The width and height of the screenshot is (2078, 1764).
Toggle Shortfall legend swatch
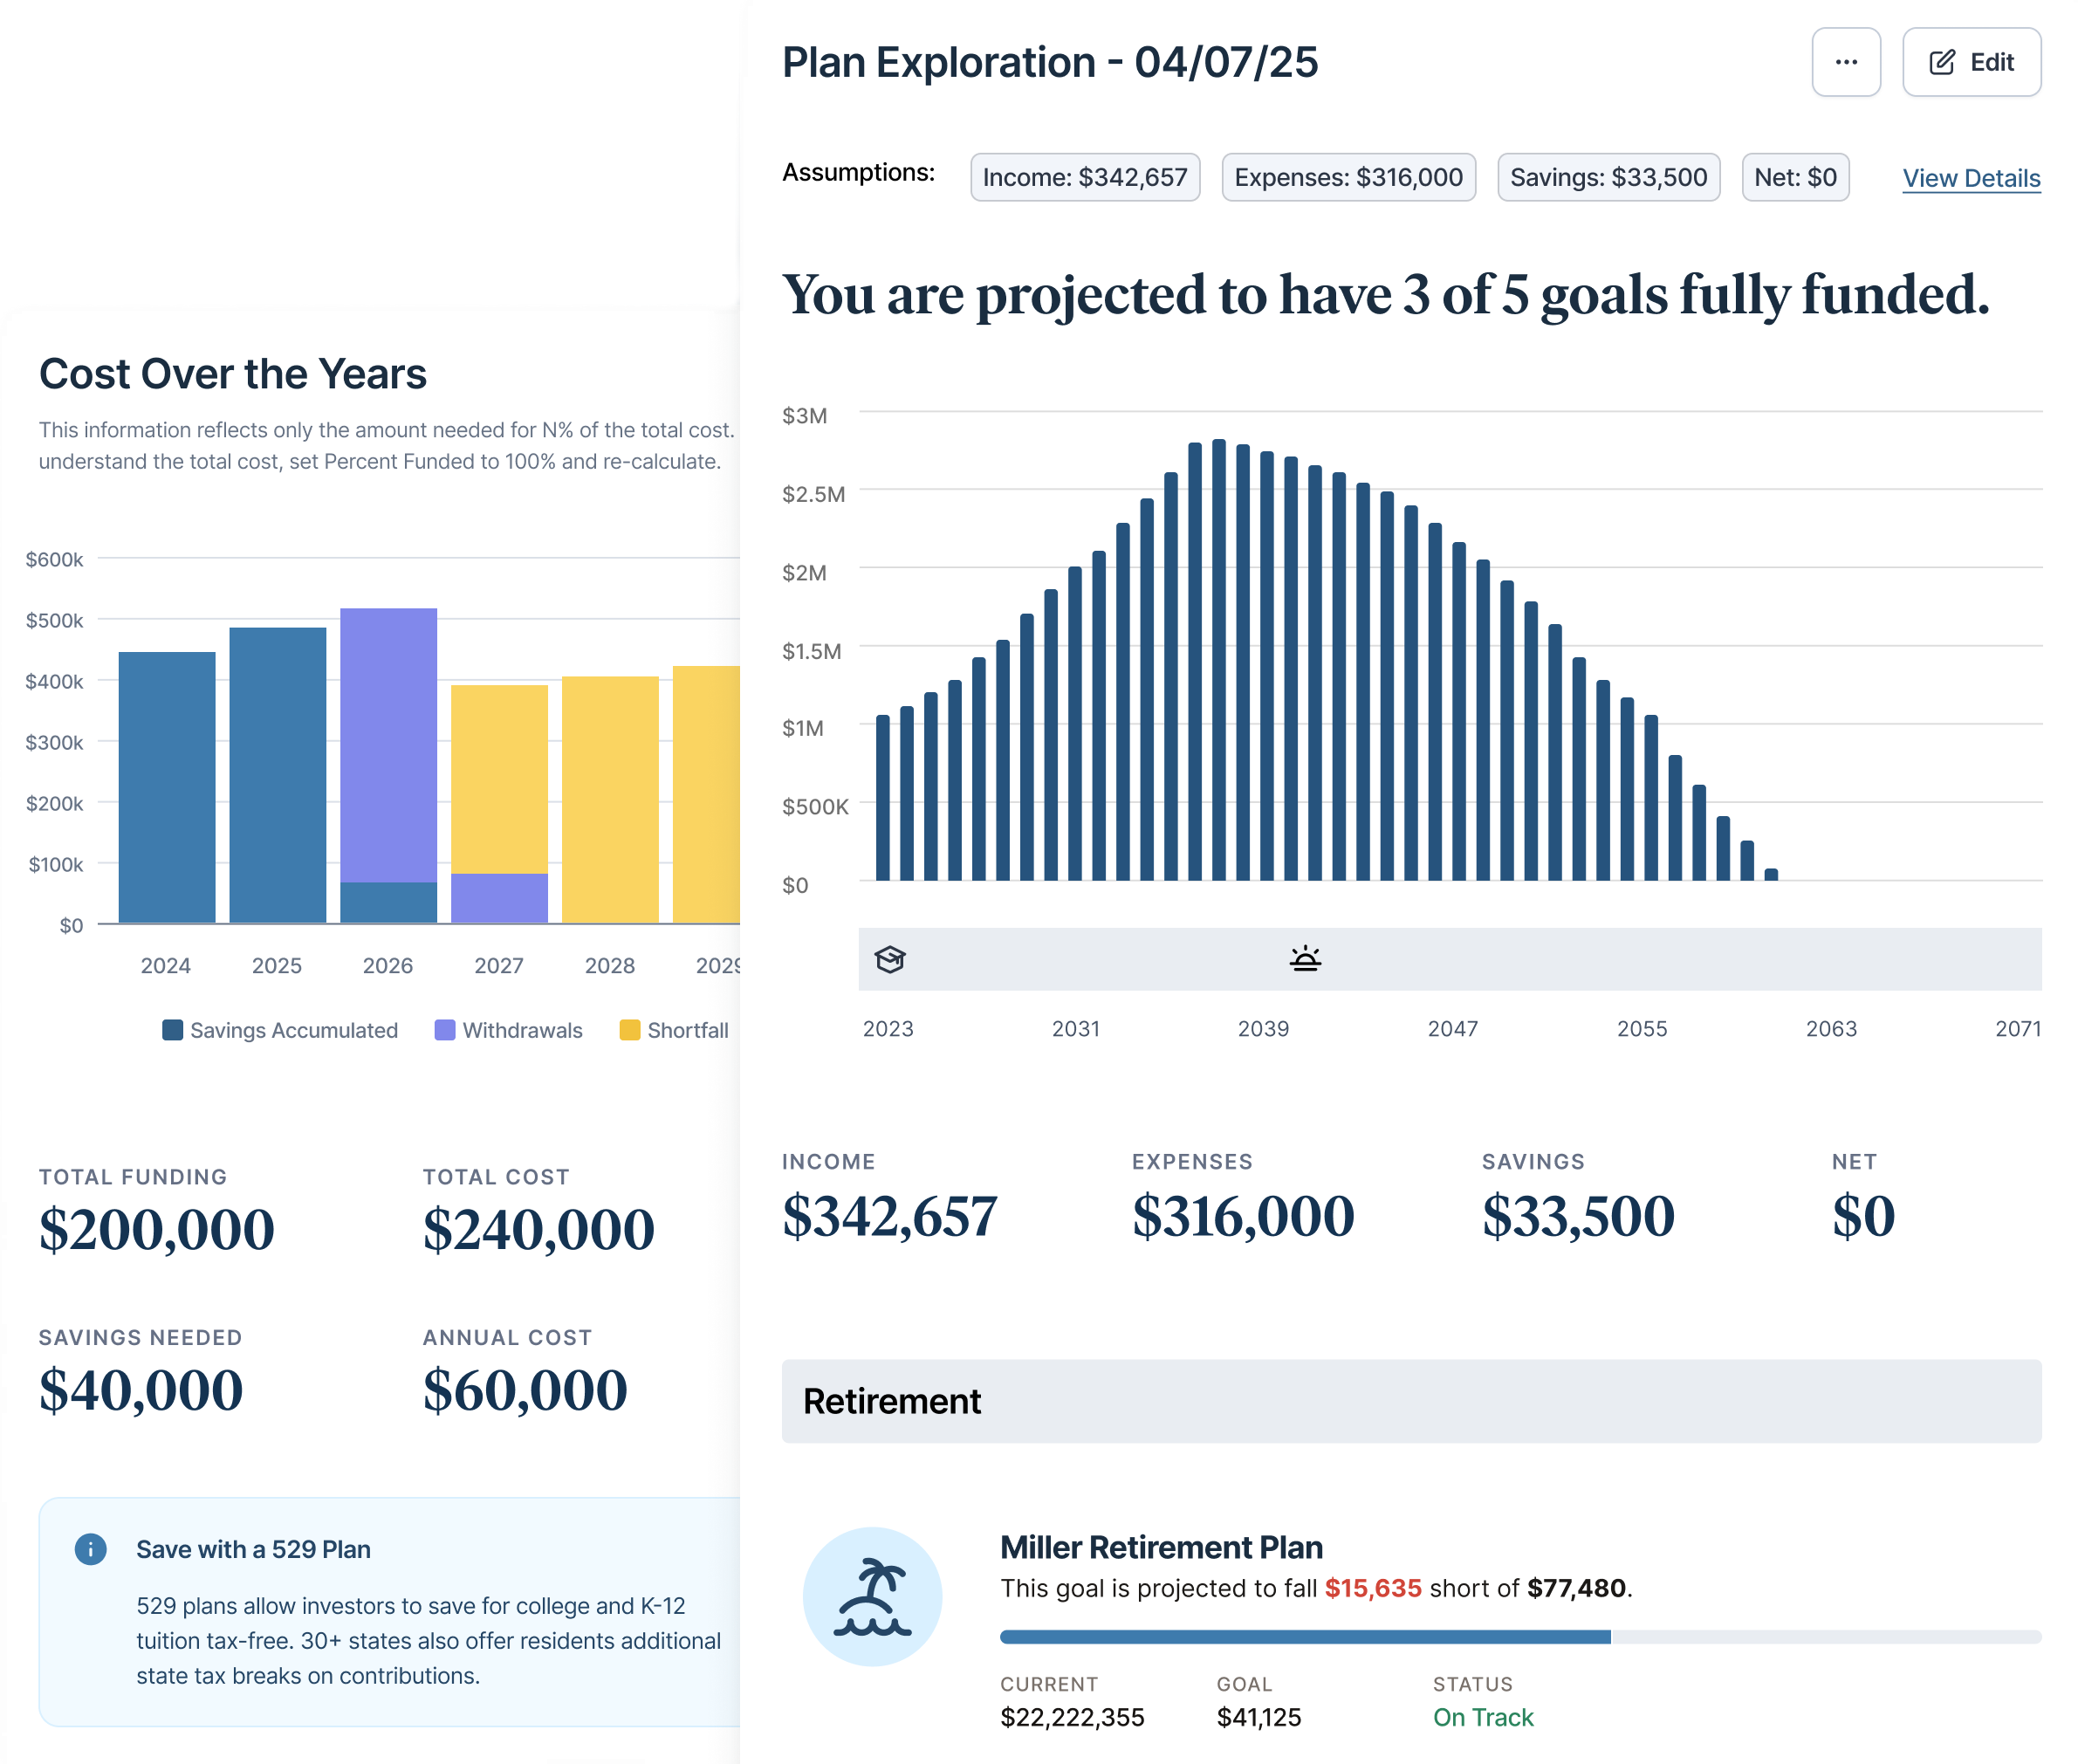click(630, 1030)
